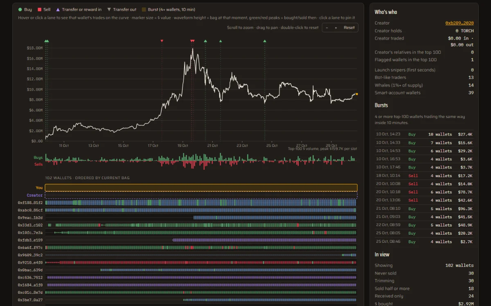The image size is (491, 306).
Task: Click the Launch snipers (first seconds) row
Action: coord(424,70)
